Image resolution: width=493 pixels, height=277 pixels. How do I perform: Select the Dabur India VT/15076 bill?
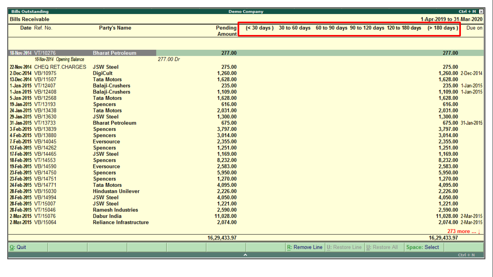246,216
